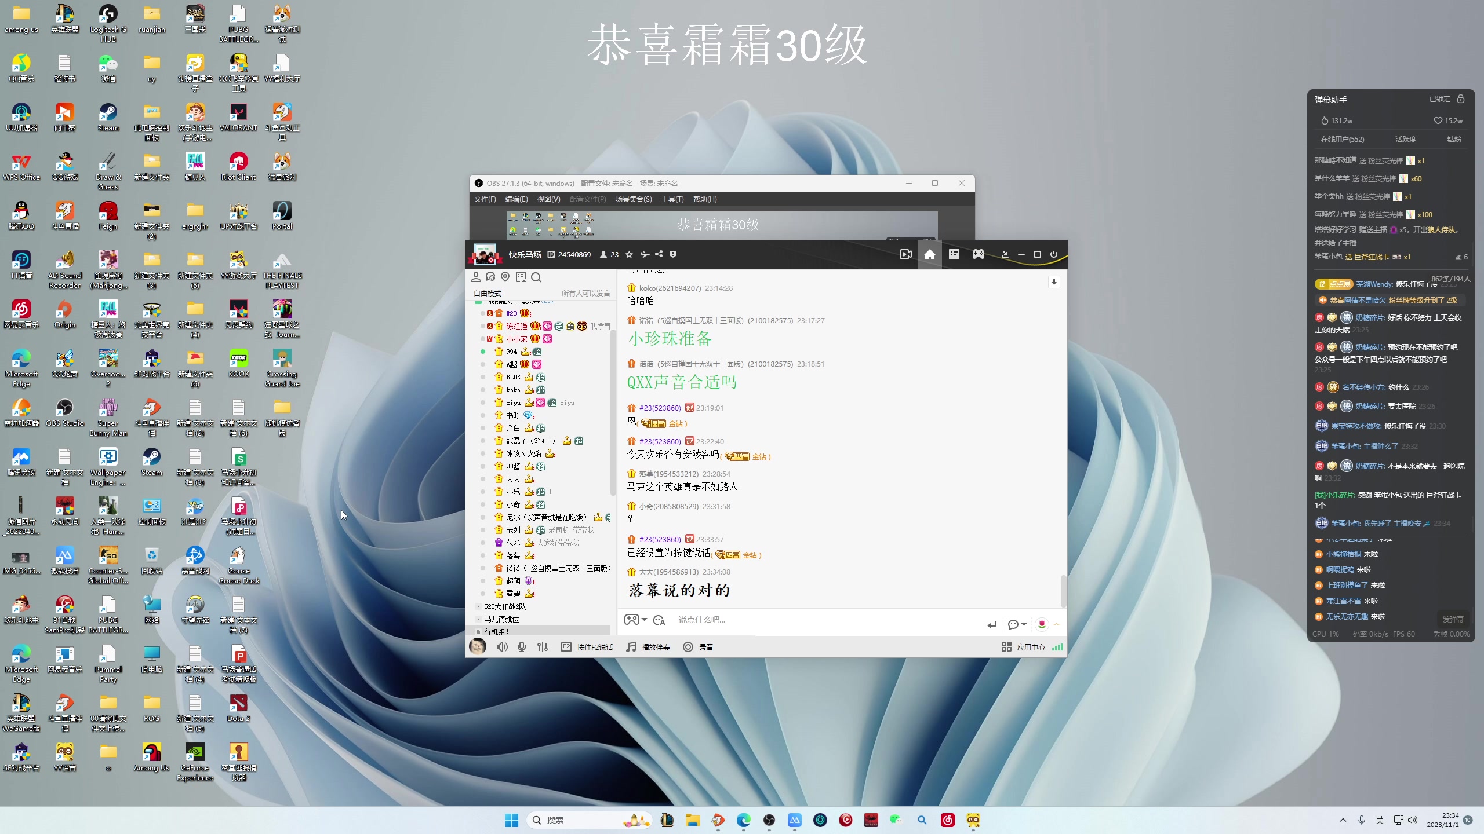Switch to 钻粉 tab in danmaku helper

tap(1454, 140)
